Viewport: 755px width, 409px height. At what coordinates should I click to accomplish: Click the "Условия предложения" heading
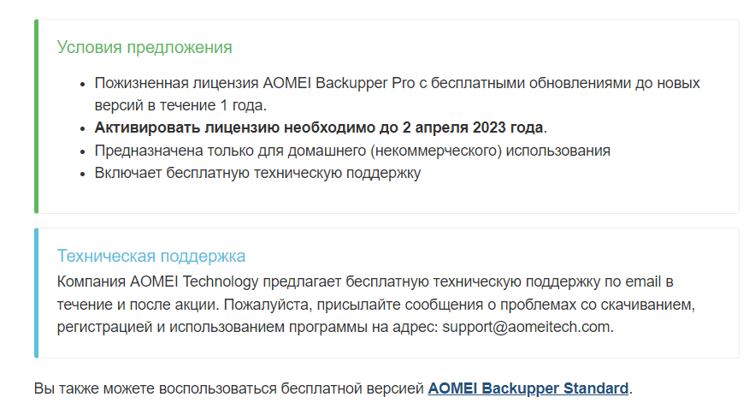pos(145,47)
